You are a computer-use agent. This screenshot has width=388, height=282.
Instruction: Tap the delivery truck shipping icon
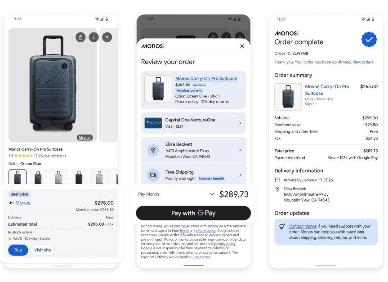coord(153,175)
